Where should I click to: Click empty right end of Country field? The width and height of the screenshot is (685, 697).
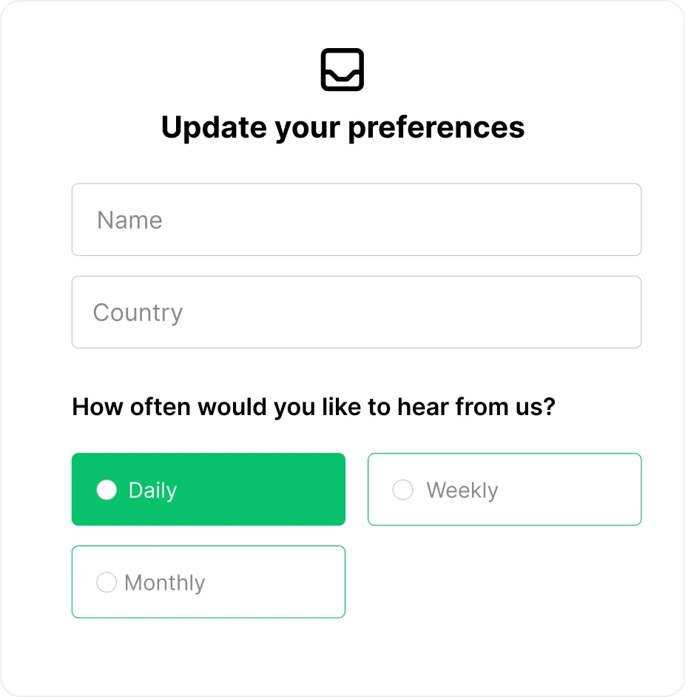578,312
